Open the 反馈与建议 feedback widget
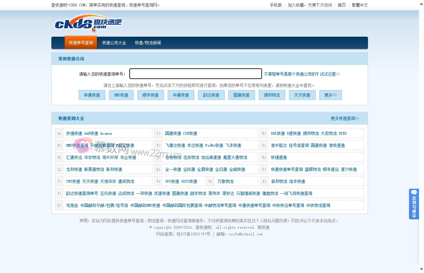This screenshot has width=424, height=273. tap(414, 204)
